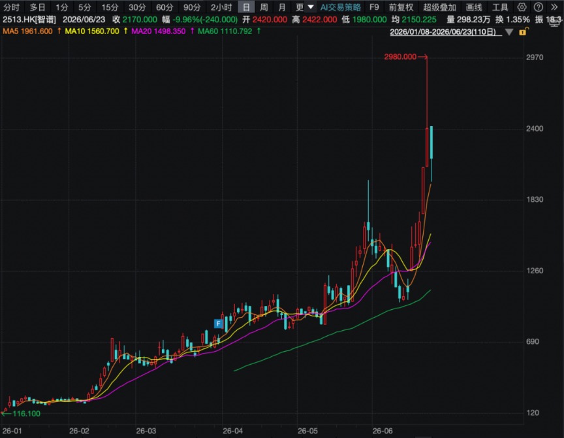Expand toolbar with double chevron icon
Screen dimensions: 564x438
coord(554,7)
